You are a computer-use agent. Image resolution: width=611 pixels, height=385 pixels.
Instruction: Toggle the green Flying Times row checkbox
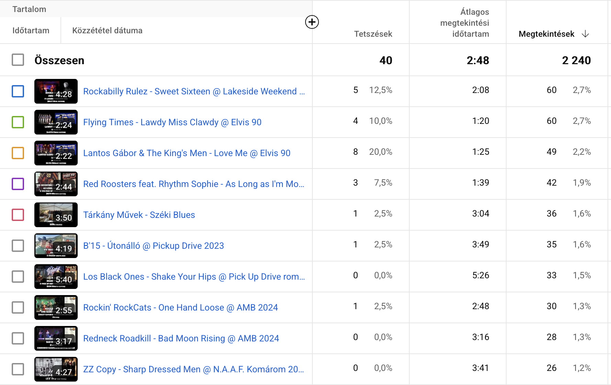[x=18, y=122]
